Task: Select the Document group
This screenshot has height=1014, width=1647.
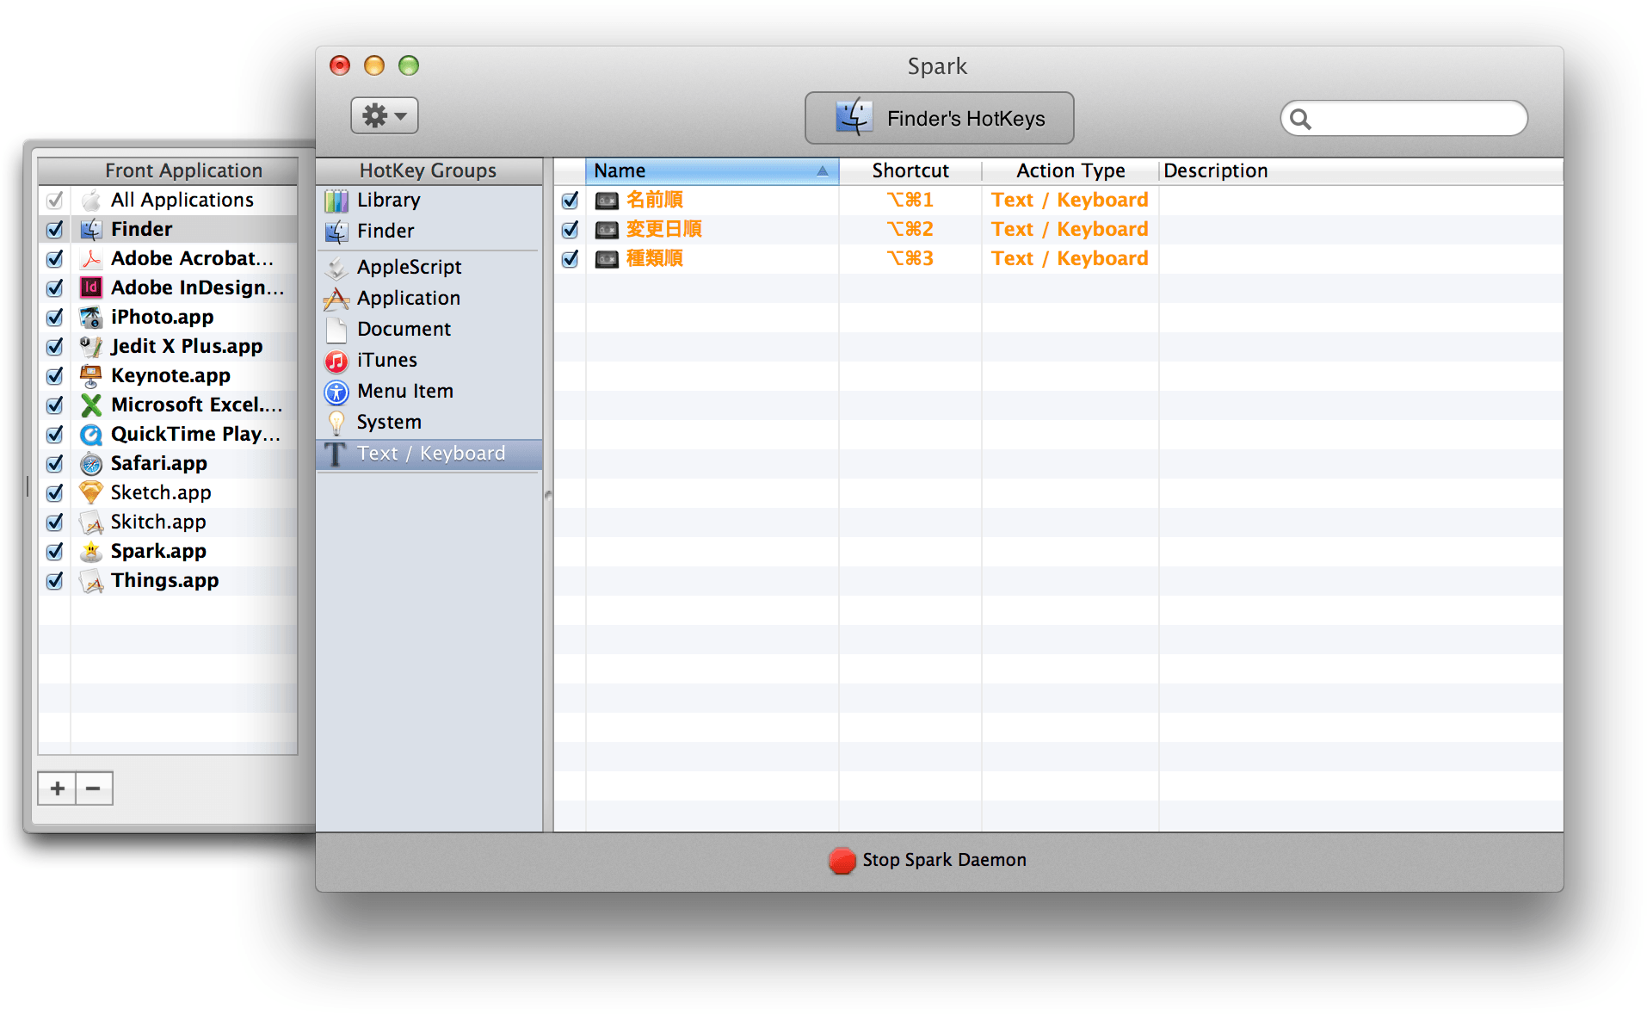Action: [x=429, y=329]
